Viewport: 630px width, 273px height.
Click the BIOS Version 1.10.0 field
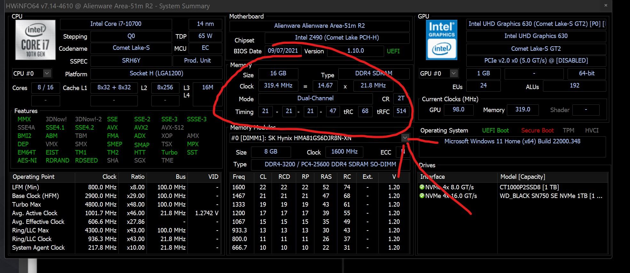[355, 51]
